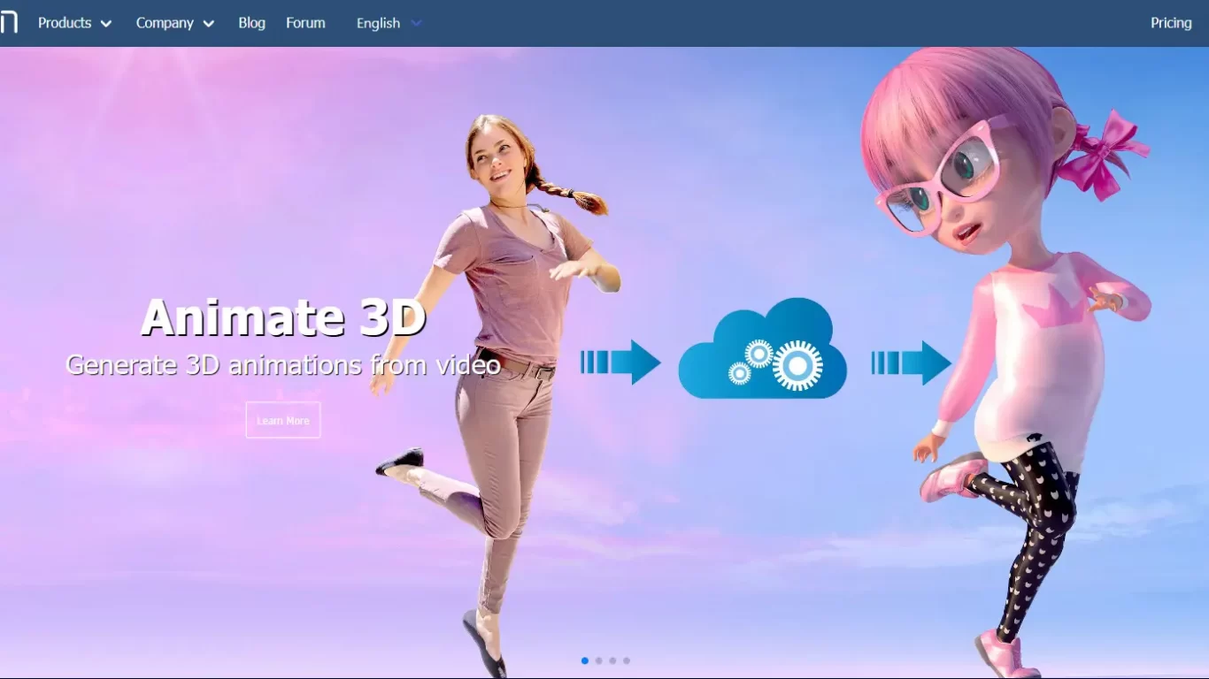Select the third carousel slide dot
Screen dimensions: 1209x679
[x=612, y=660]
